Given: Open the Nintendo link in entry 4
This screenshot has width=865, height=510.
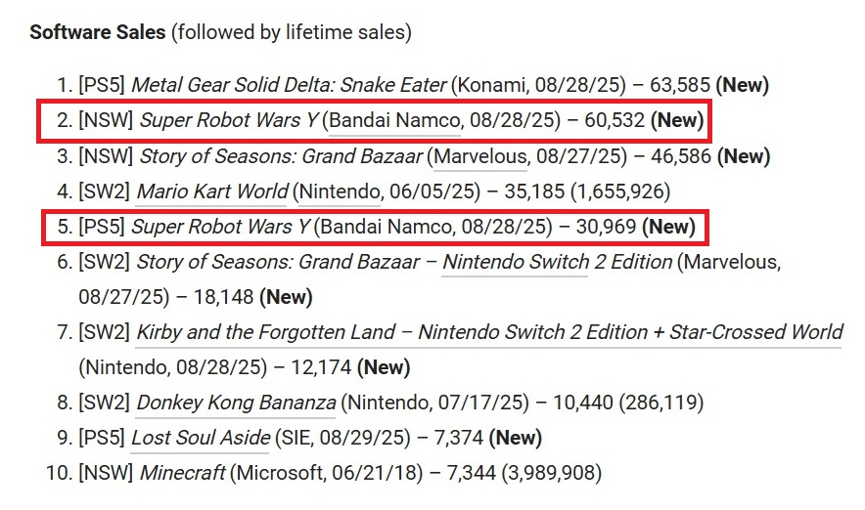Looking at the screenshot, I should (340, 191).
